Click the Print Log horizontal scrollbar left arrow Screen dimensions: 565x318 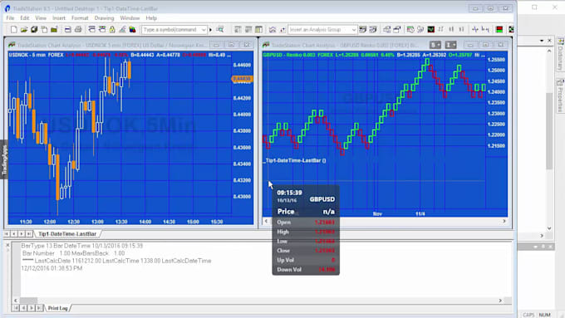16,301
